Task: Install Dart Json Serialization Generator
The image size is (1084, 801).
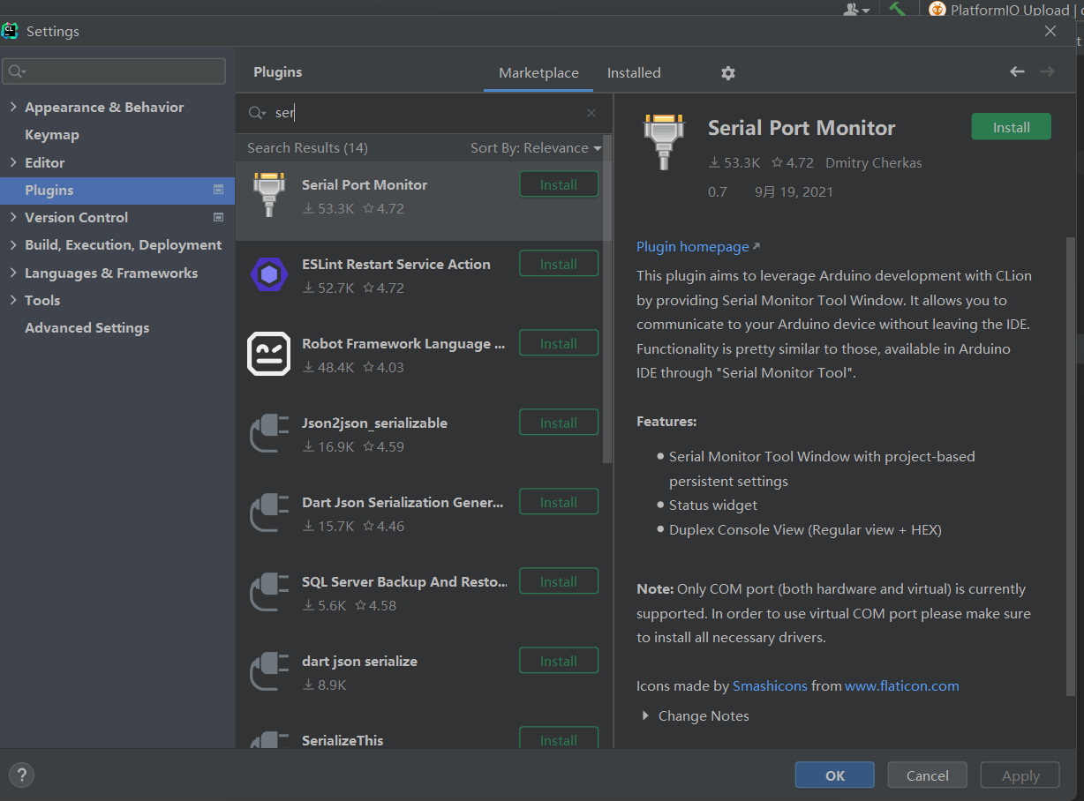Action: (x=559, y=502)
